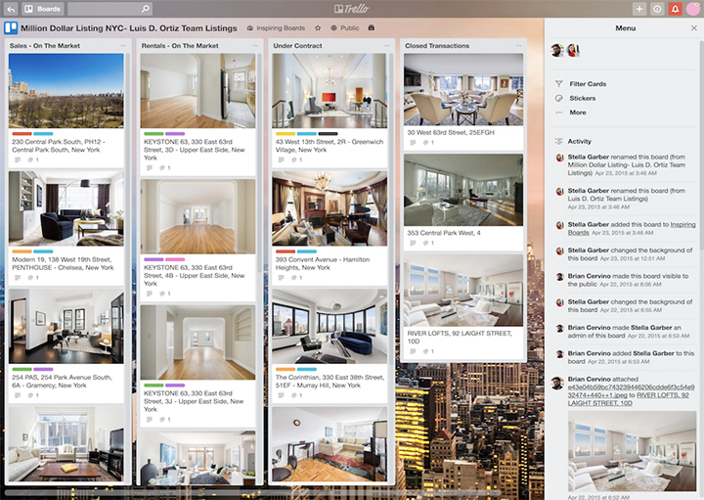Viewport: 704px width, 500px height.
Task: Open the 393 Convent Avenue living room photo
Action: [330, 208]
